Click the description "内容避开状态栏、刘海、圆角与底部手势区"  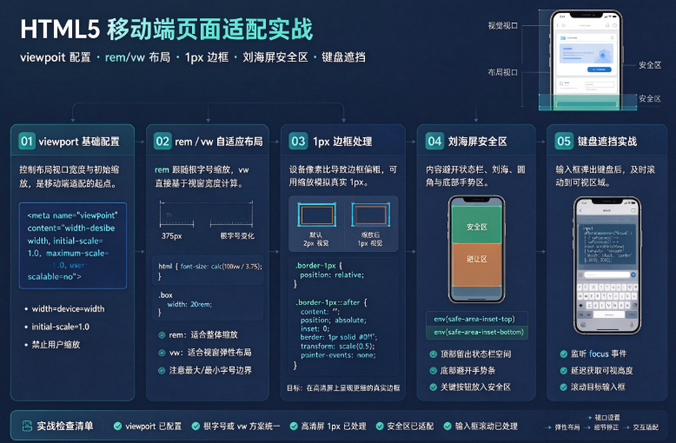pyautogui.click(x=475, y=176)
